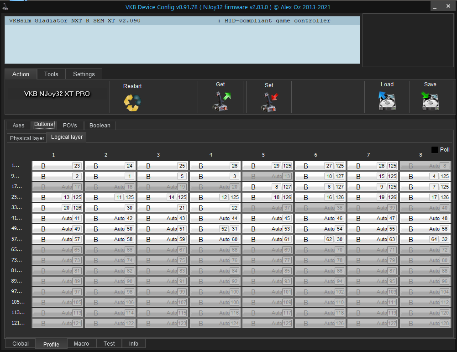Open the Test tab
Viewport: 457px width, 352px height.
click(109, 344)
